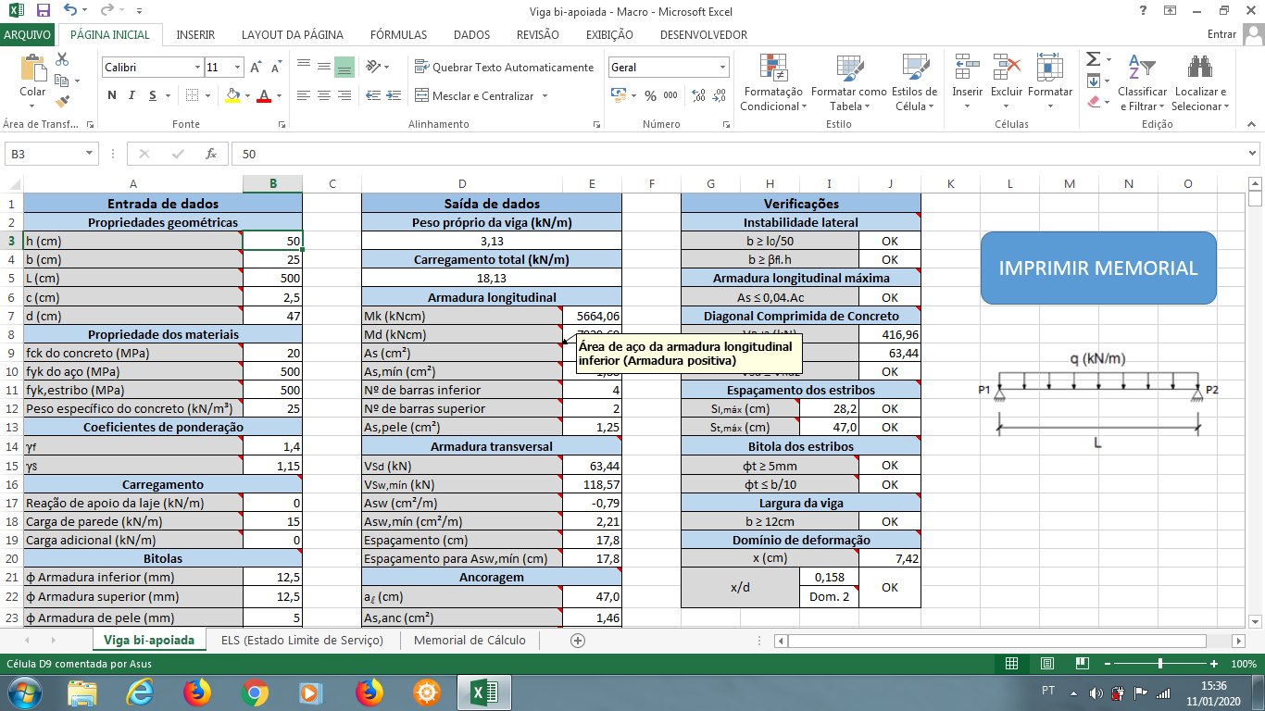Undo the last action in the quick access toolbar
Image resolution: width=1265 pixels, height=711 pixels.
pos(70,11)
